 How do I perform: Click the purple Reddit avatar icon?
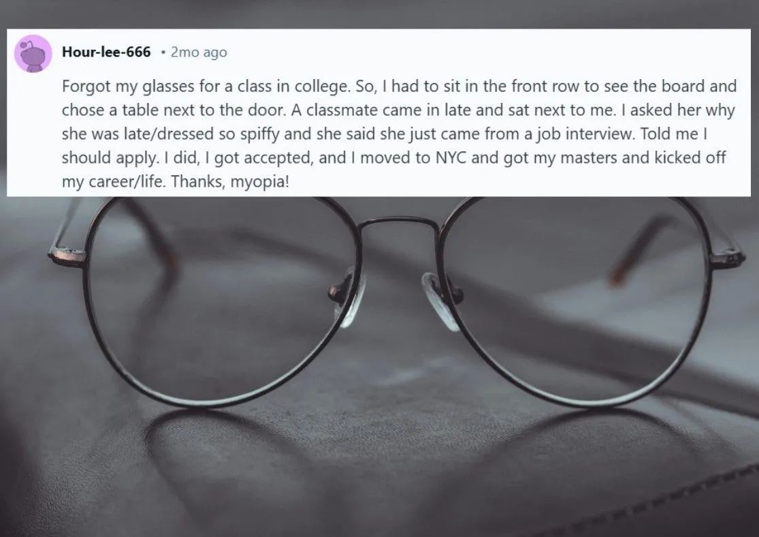[33, 53]
